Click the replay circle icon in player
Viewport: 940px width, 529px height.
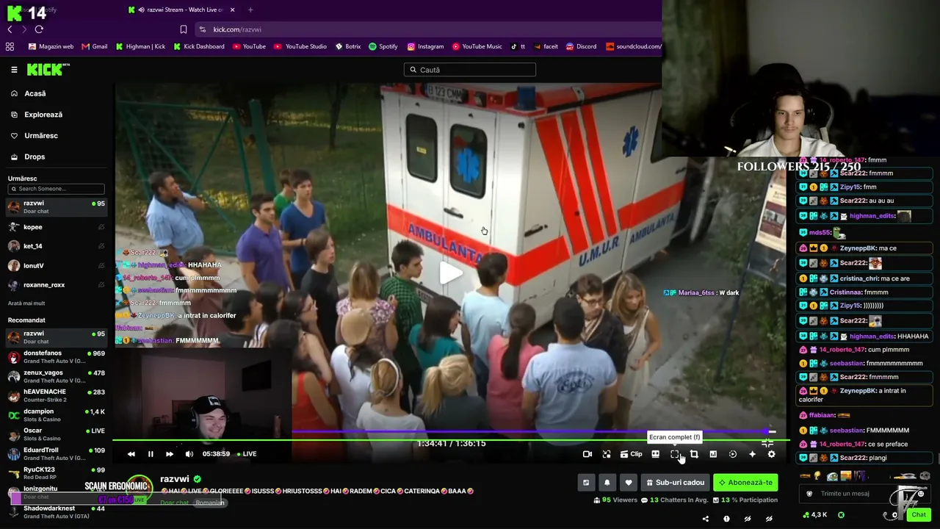click(x=733, y=454)
